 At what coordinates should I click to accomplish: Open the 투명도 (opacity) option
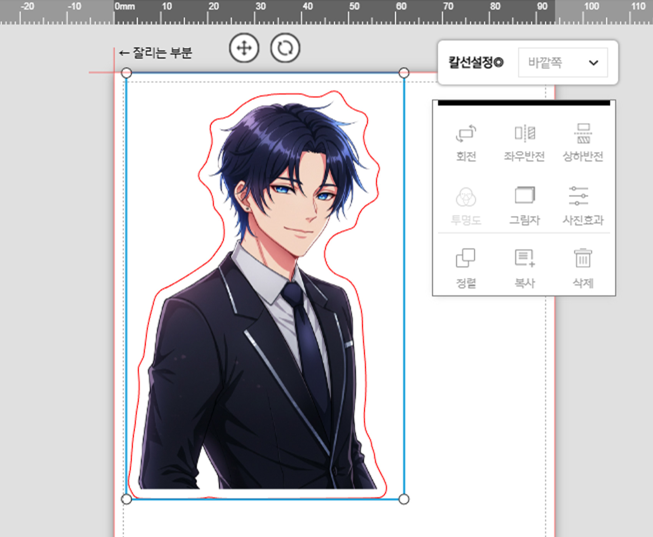pos(466,206)
